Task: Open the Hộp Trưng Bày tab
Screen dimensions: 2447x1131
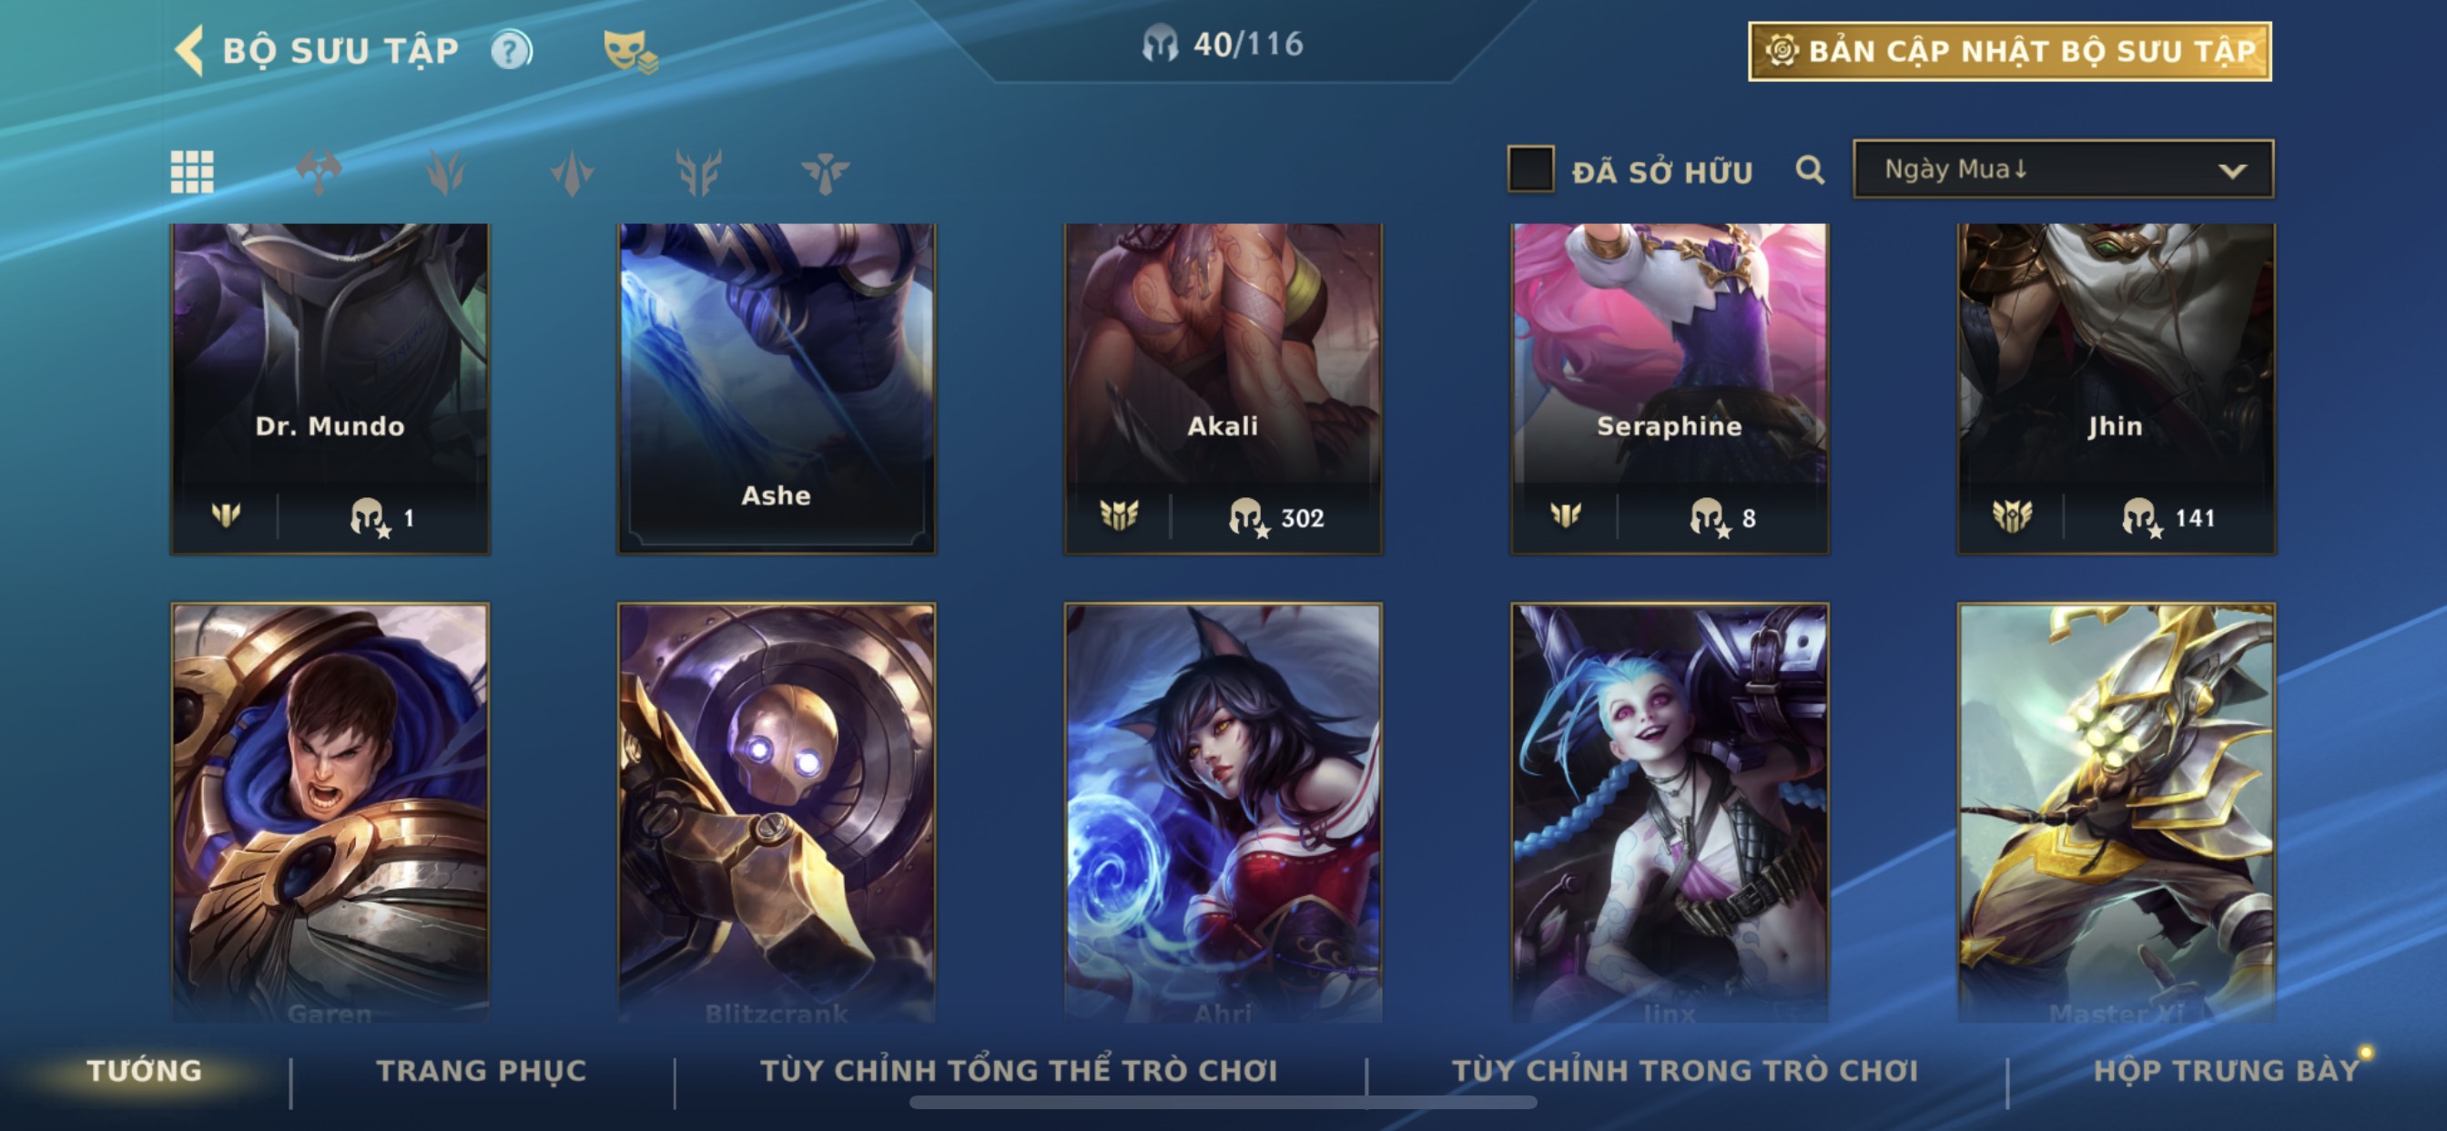Action: tap(2226, 1070)
